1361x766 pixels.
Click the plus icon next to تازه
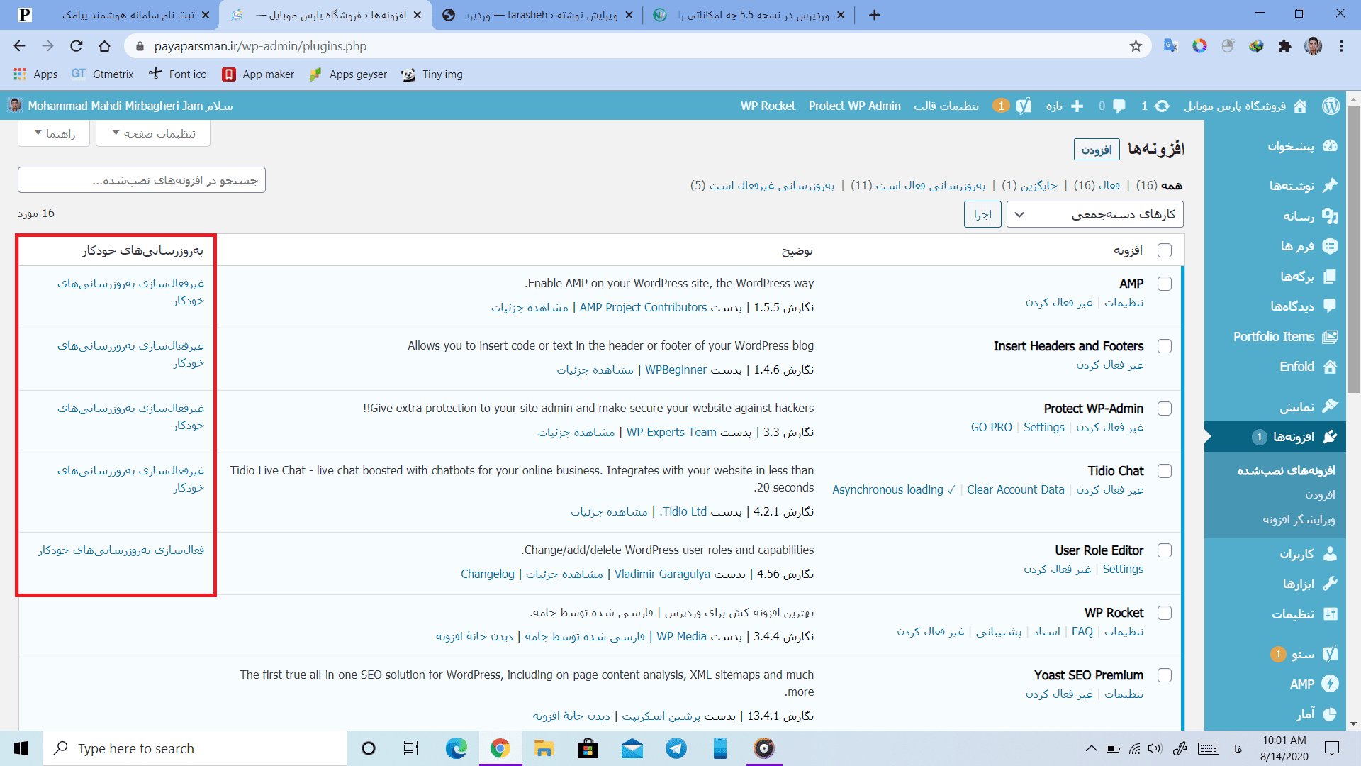[1077, 106]
